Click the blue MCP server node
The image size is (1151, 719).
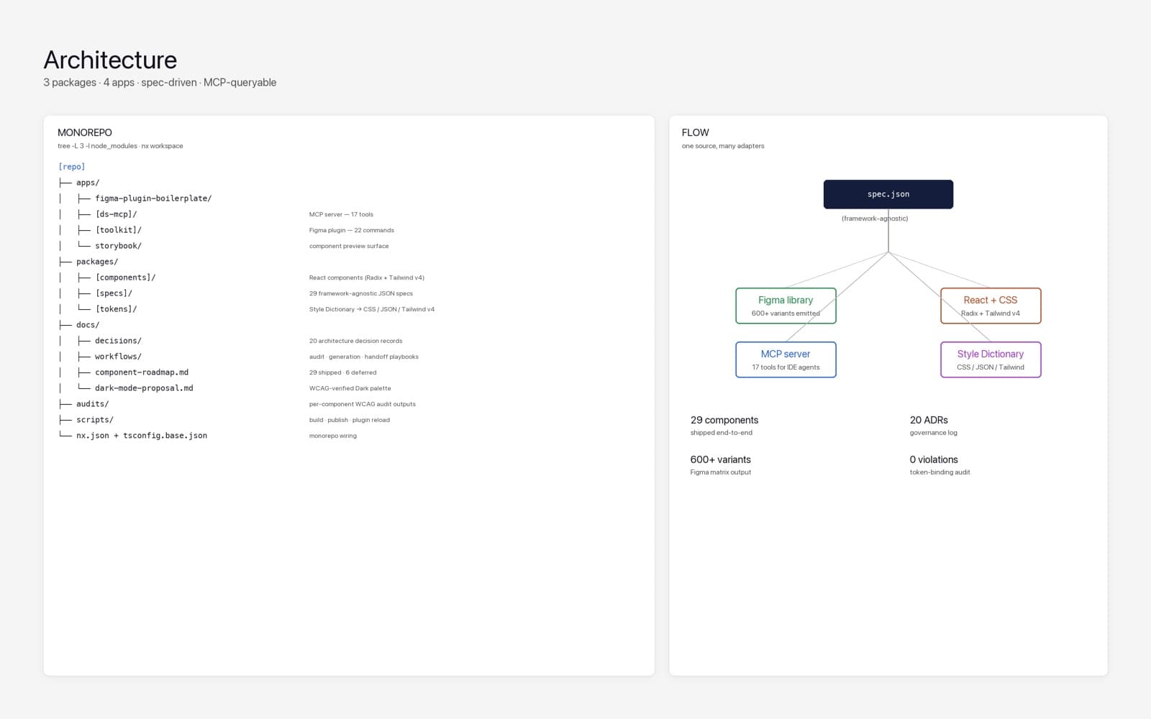(786, 359)
